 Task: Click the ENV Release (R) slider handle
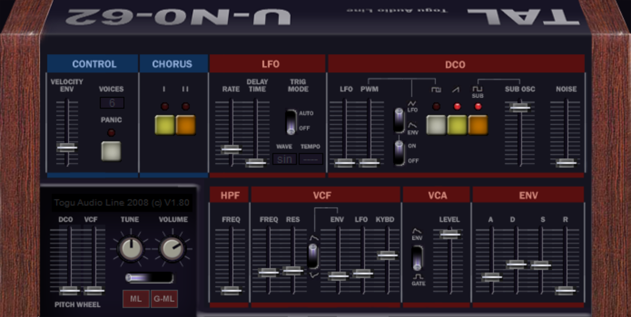point(565,290)
